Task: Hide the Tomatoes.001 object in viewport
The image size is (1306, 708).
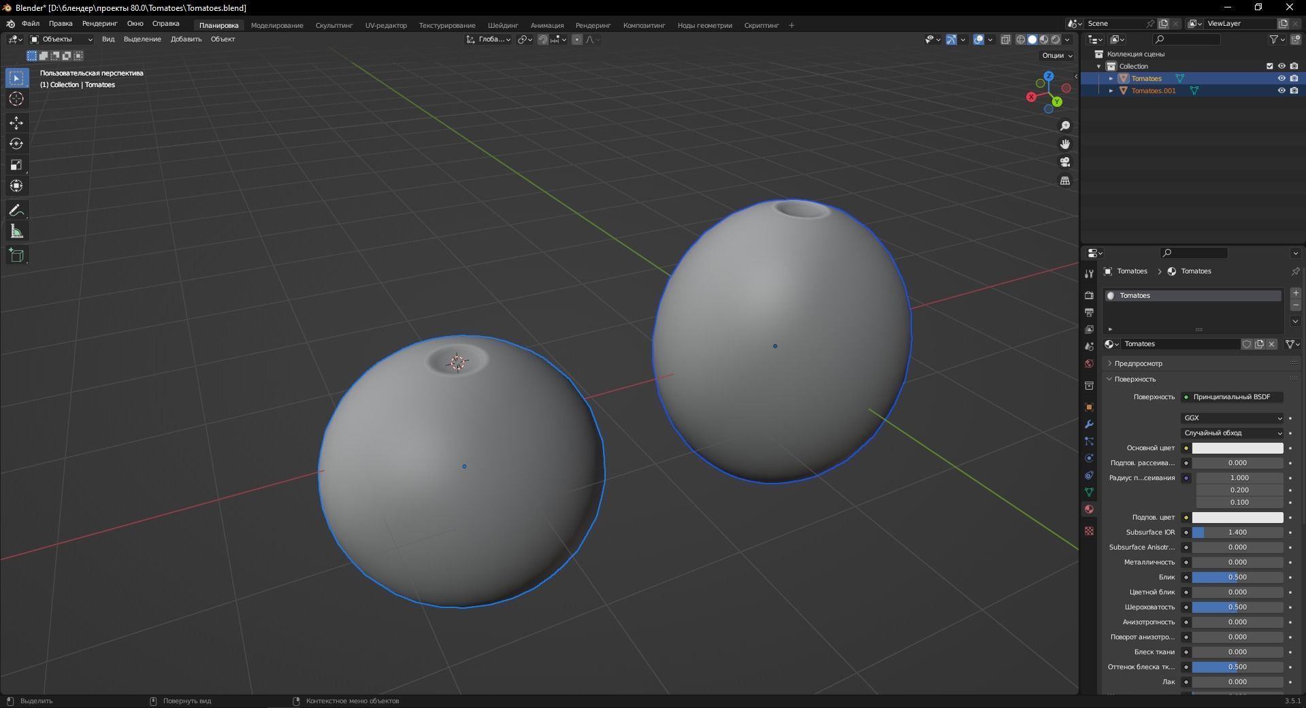Action: point(1281,90)
